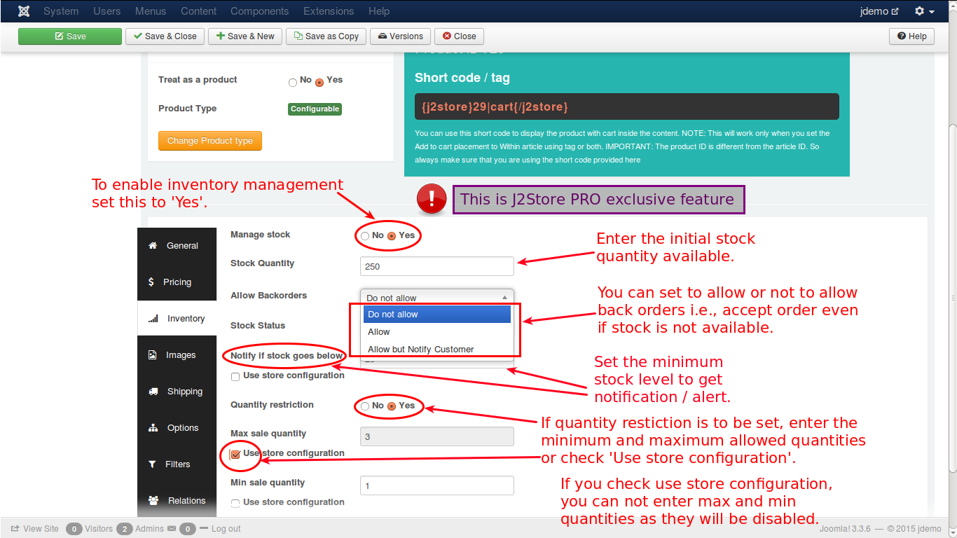This screenshot has width=957, height=538.
Task: Click the truck icon beside Shipping
Action: click(x=153, y=391)
